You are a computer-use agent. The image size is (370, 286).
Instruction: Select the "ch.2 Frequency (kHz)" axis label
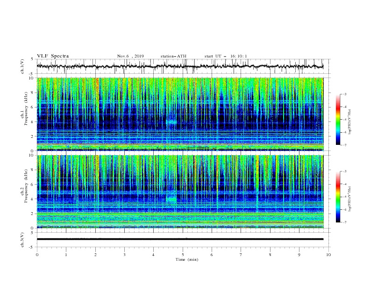pos(24,186)
